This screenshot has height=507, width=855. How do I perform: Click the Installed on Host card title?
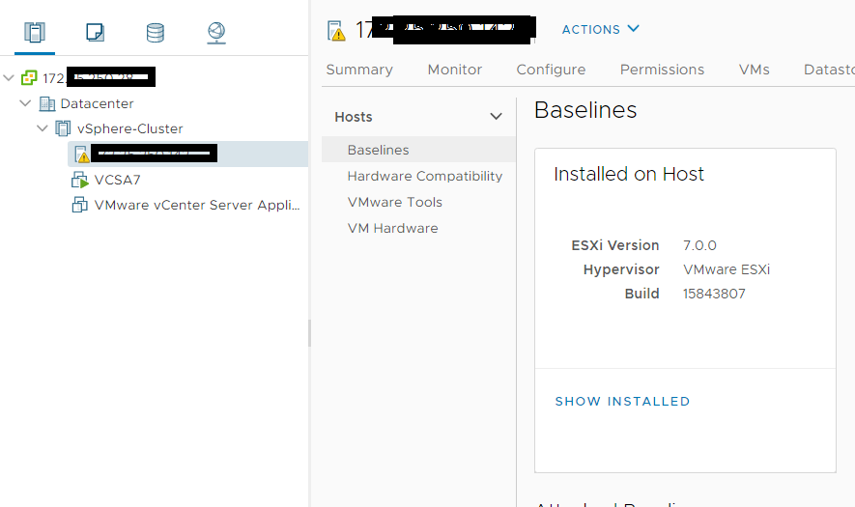(629, 174)
